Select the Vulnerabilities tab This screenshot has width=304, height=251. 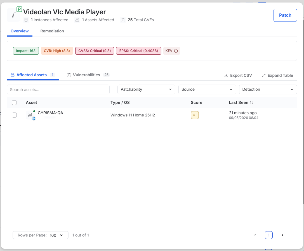88,75
